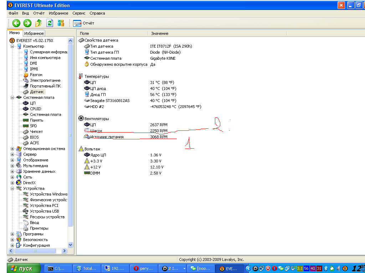This screenshot has width=365, height=273.
Task: Click the ACPI icon in tree
Action: [x=26, y=143]
